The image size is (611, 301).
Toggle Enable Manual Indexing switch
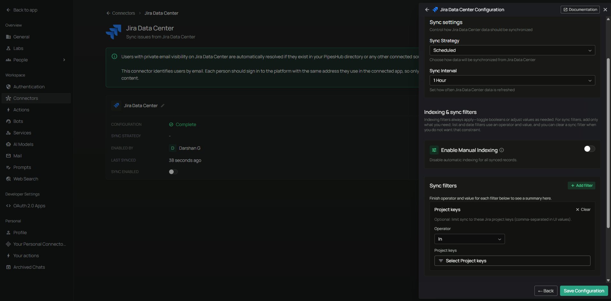590,149
